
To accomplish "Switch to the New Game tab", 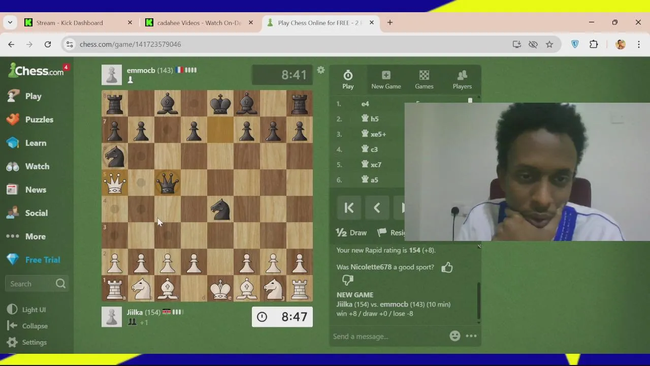I will [386, 80].
